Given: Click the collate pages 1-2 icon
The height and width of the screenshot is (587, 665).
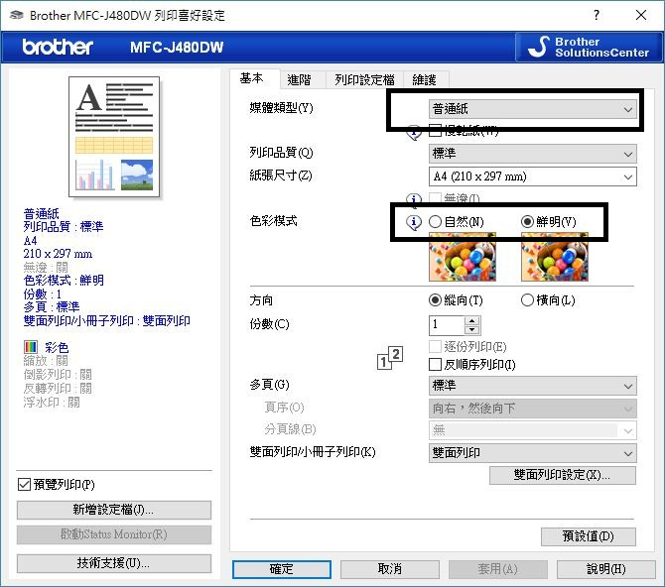Looking at the screenshot, I should (x=390, y=358).
